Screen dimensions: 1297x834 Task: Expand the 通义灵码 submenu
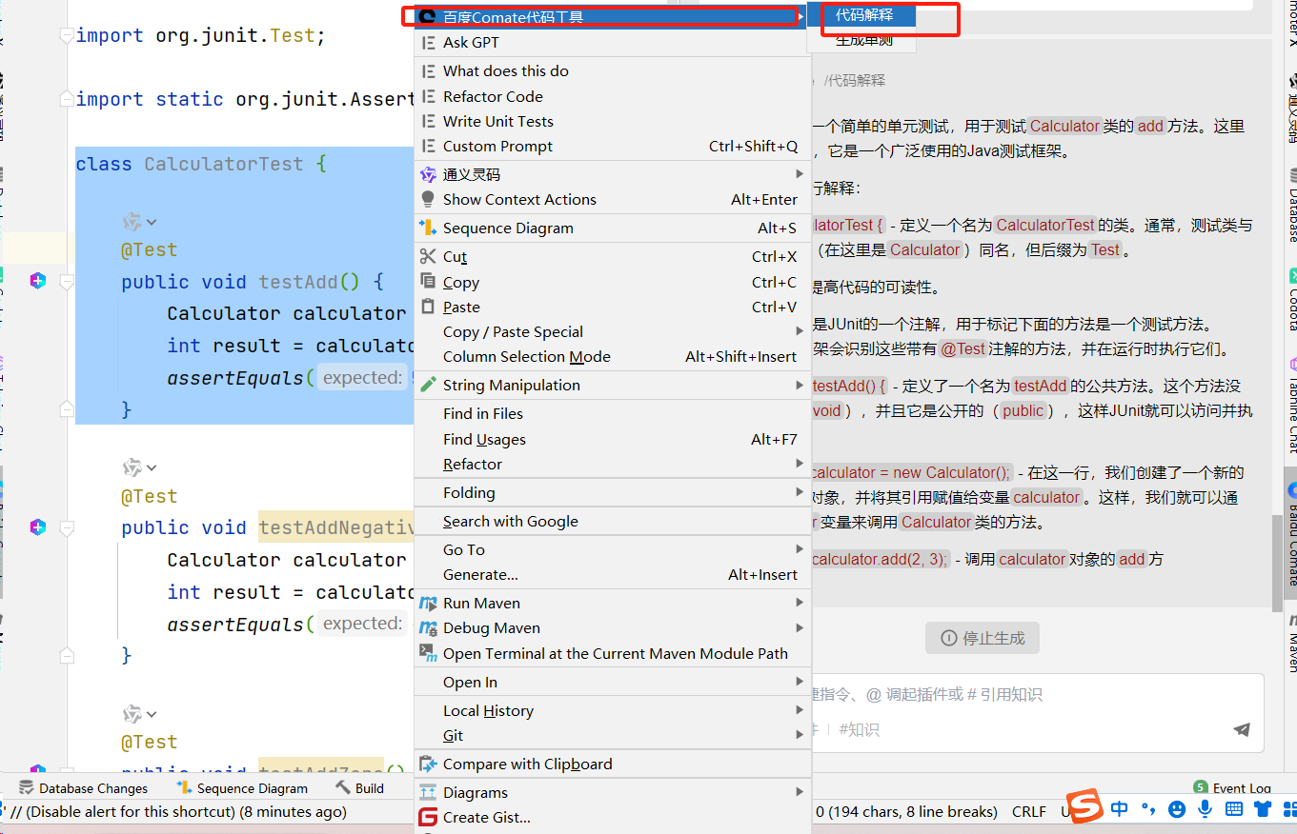point(613,174)
